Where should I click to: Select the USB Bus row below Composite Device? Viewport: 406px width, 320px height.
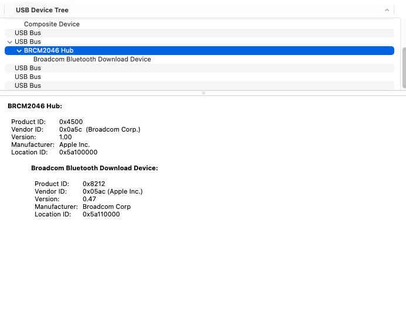pyautogui.click(x=199, y=33)
